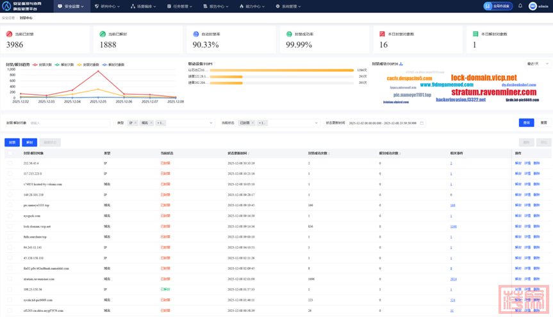Click the blue 查询 search button
This screenshot has width=553, height=317.
click(x=526, y=123)
